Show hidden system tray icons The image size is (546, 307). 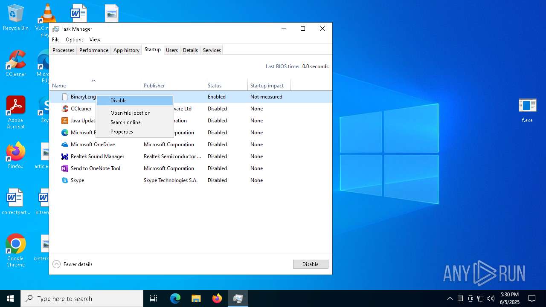pos(450,298)
